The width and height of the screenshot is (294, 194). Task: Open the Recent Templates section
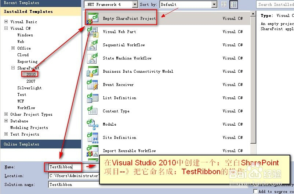point(41,3)
